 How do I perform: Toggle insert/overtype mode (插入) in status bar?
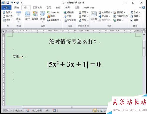click(48, 110)
